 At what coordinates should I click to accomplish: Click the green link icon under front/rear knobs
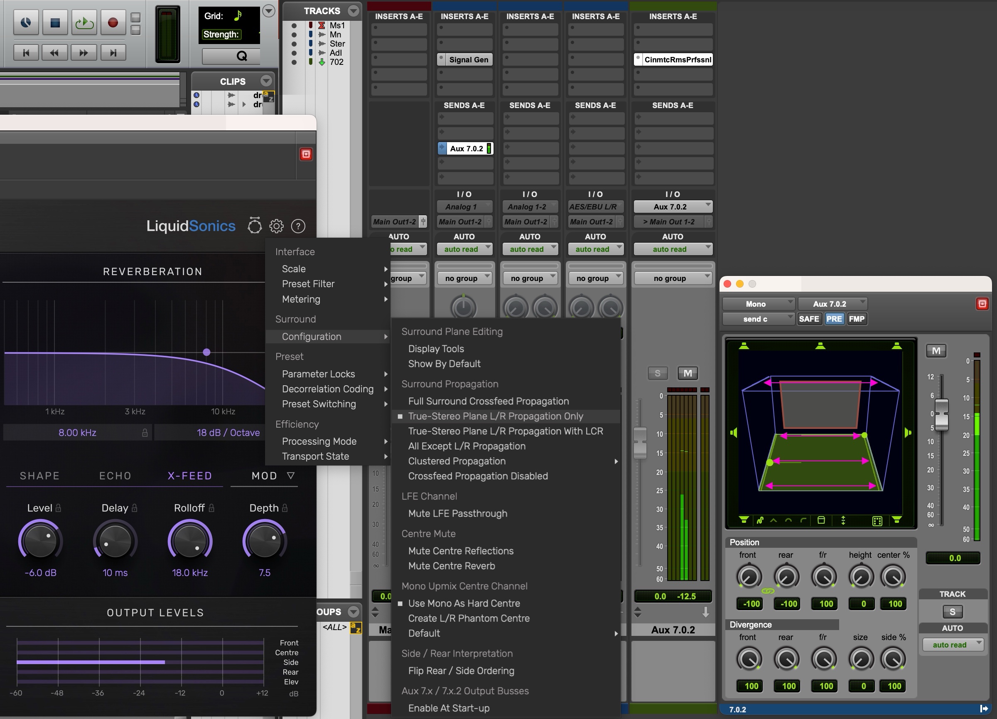click(x=768, y=591)
